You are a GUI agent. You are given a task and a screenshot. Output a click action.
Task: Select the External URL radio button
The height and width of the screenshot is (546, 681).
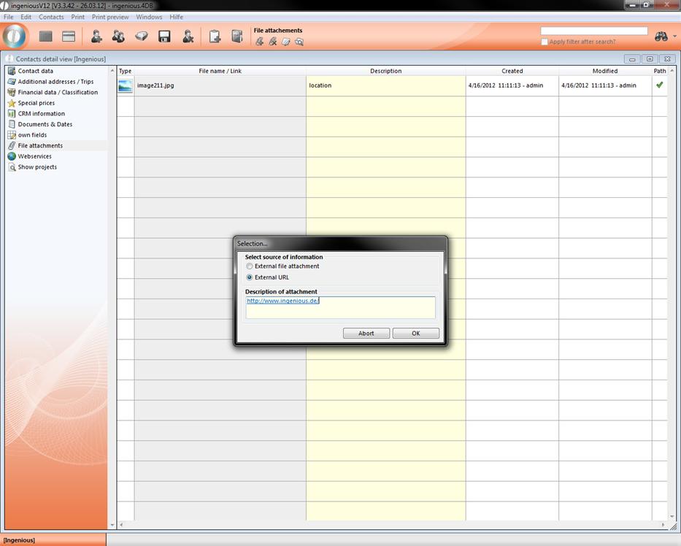(x=250, y=277)
